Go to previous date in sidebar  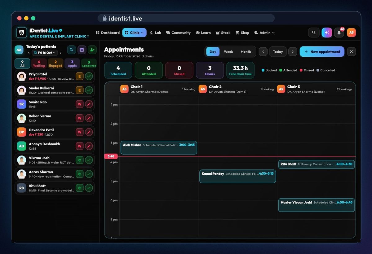29,53
